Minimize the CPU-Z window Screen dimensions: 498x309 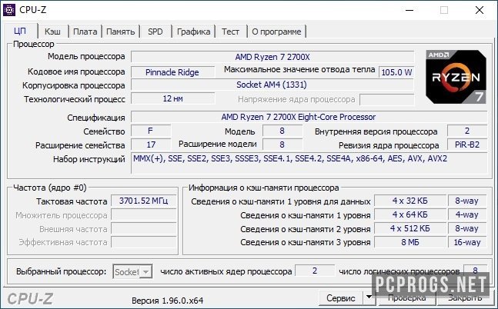[409, 10]
